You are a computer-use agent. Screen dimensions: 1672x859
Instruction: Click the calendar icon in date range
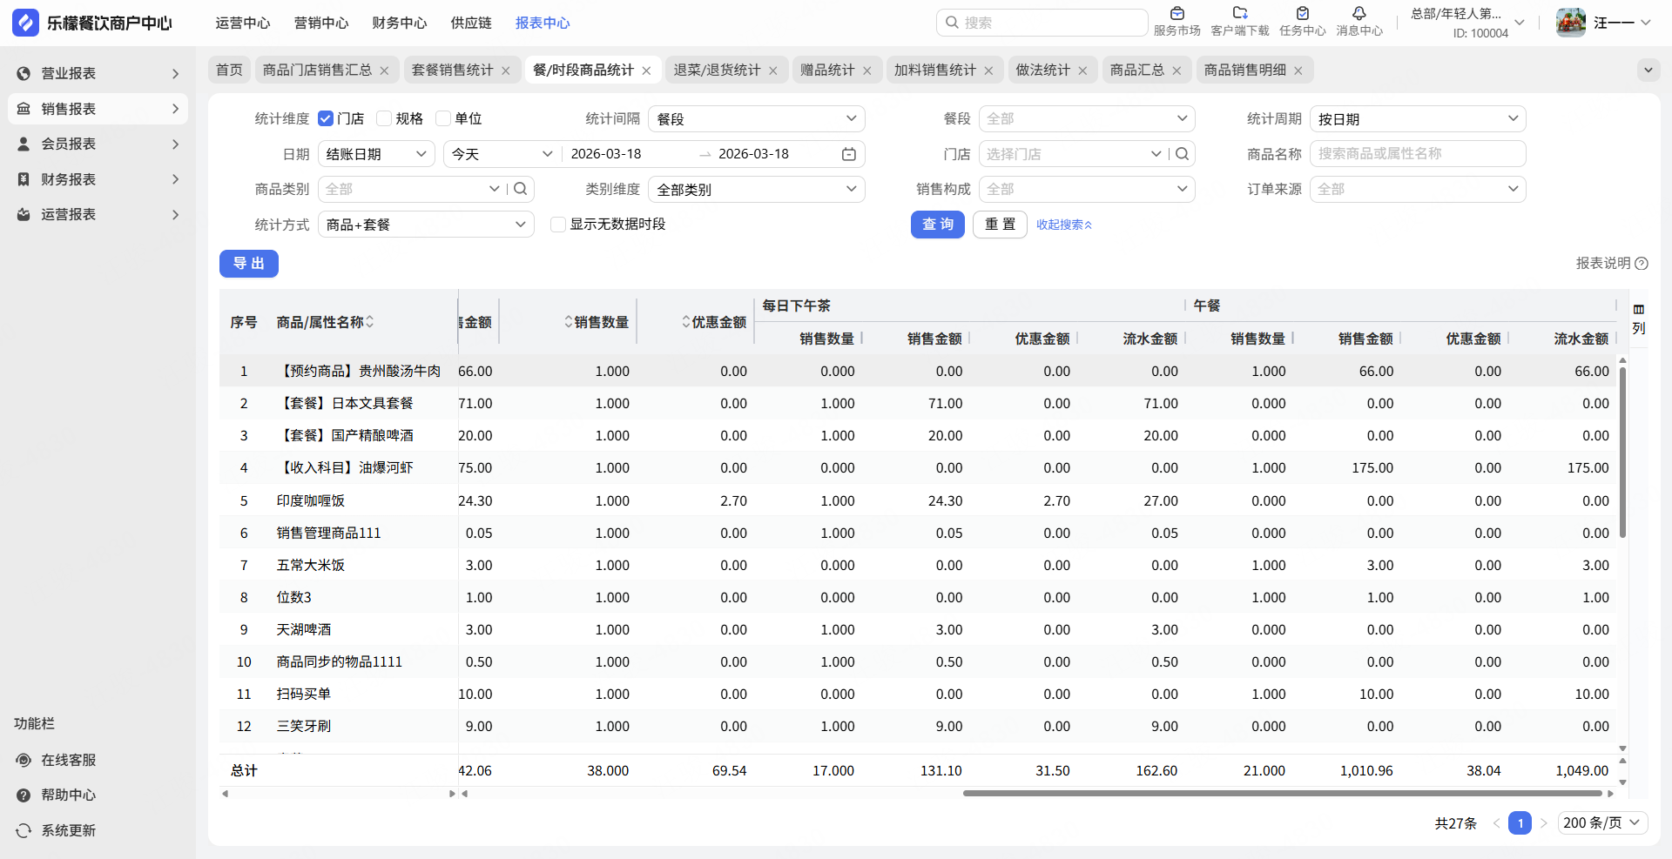pos(848,154)
